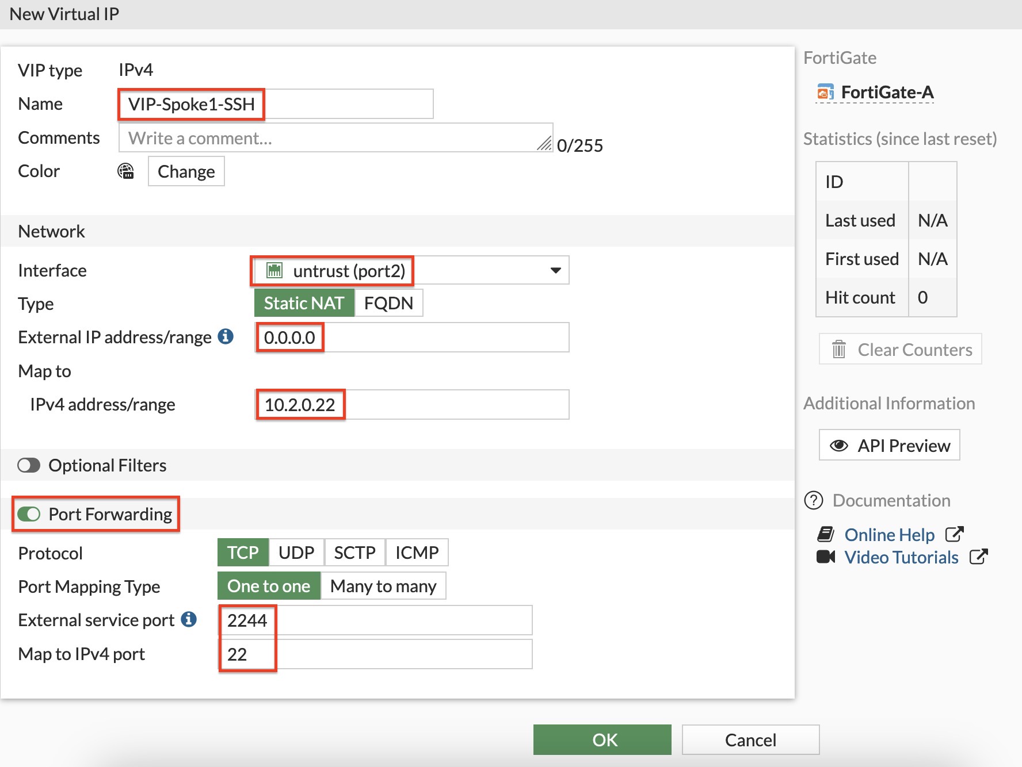Click the First used N/A value

pyautogui.click(x=932, y=259)
